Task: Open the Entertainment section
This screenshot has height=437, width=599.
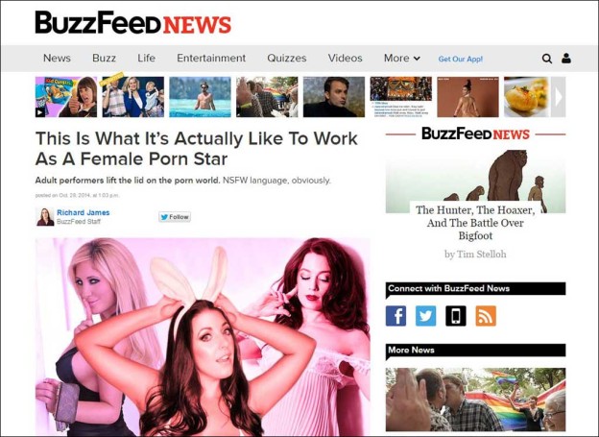Action: point(211,59)
